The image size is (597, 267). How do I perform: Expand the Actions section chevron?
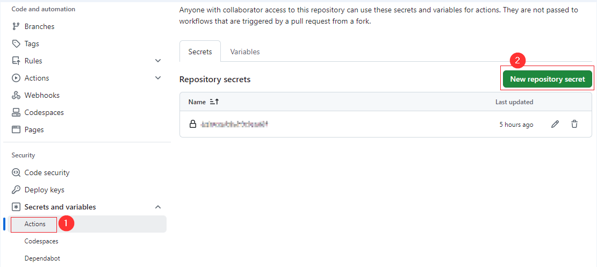[x=158, y=78]
